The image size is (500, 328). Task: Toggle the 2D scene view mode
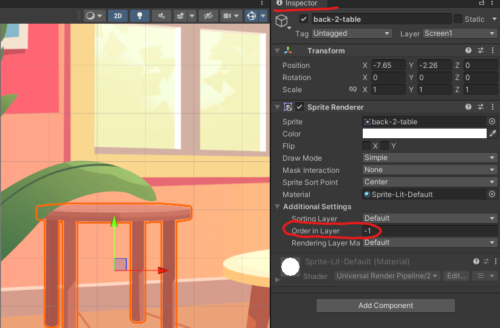coord(118,16)
